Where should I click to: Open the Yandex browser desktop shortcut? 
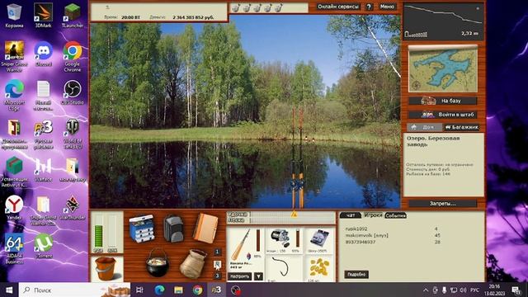[14, 207]
